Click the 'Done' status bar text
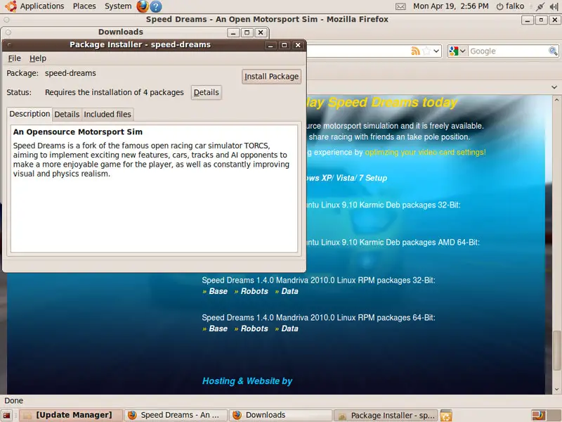The width and height of the screenshot is (562, 422). tap(13, 400)
